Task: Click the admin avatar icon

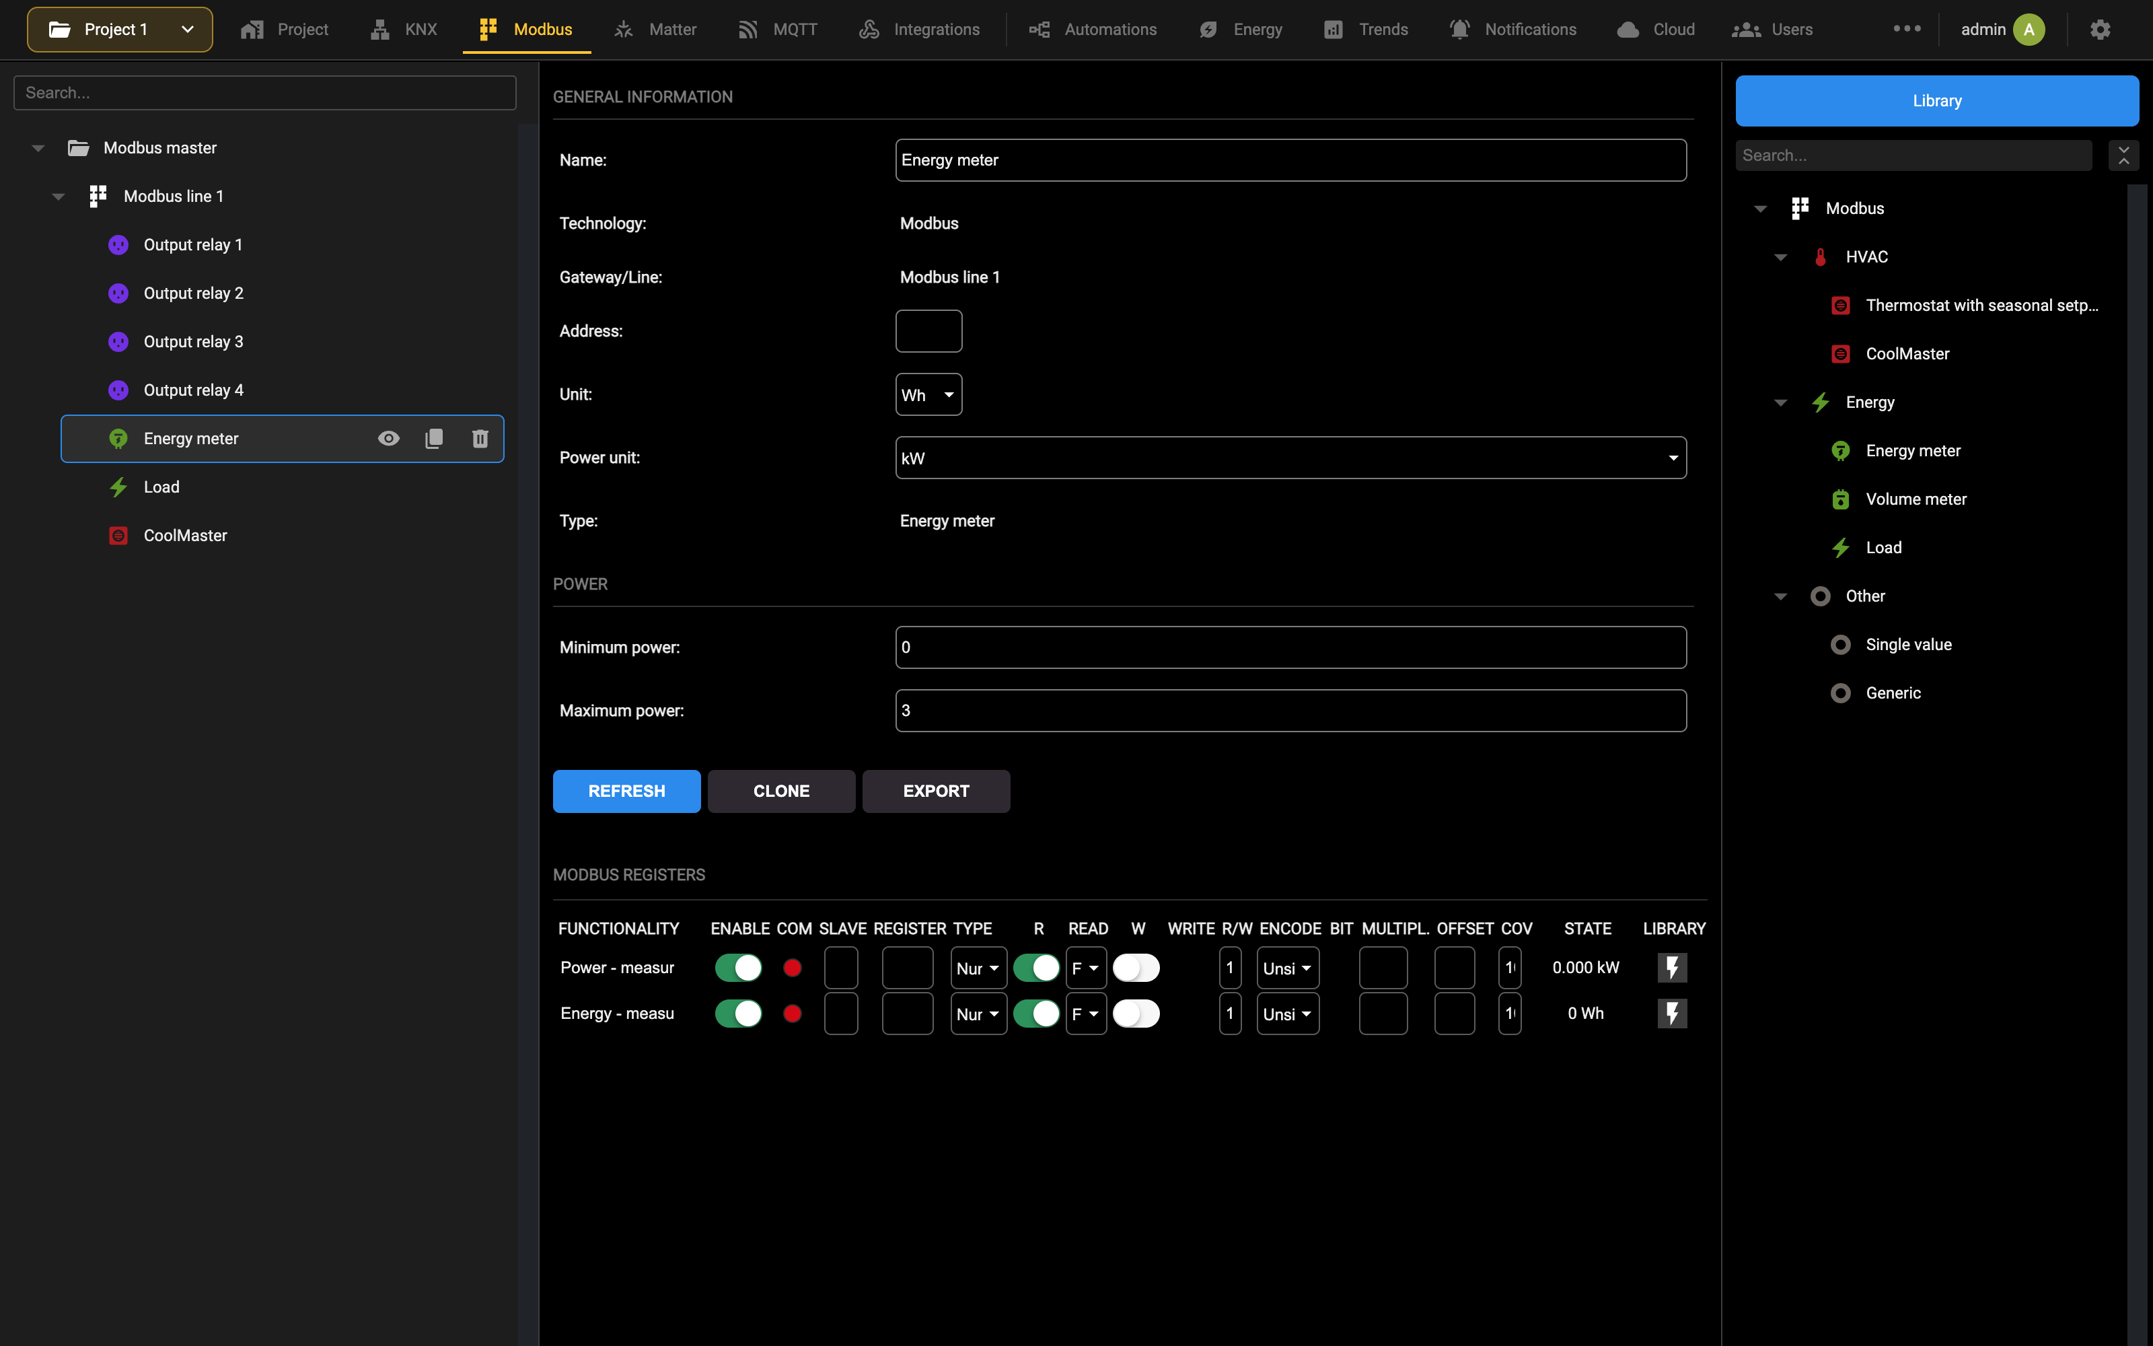Action: (x=2029, y=30)
